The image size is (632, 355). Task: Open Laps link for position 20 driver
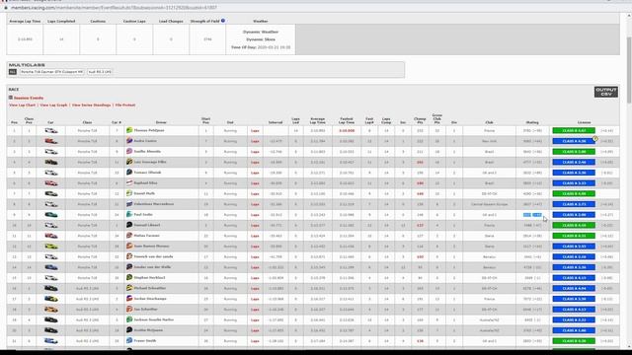point(255,330)
